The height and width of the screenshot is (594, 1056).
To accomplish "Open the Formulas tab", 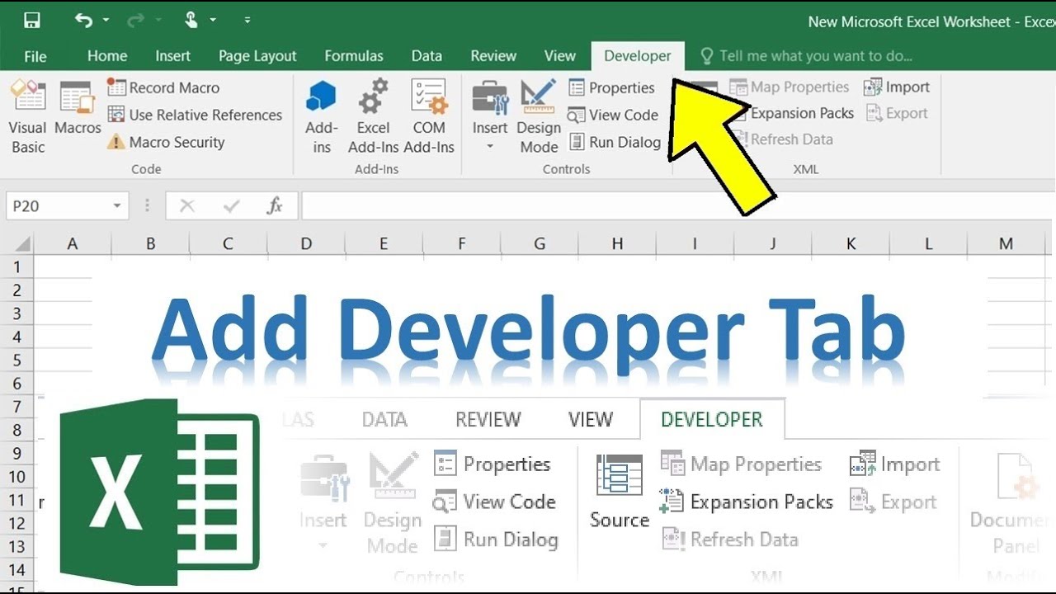I will 354,56.
